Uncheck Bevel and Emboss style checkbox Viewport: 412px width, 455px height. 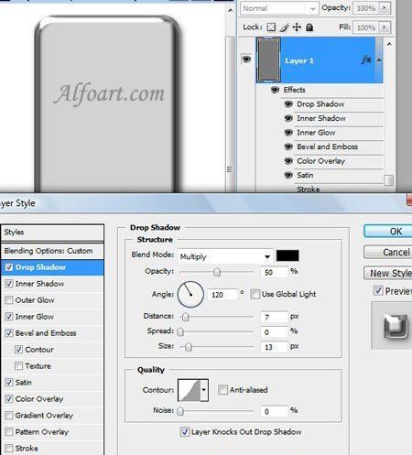(x=9, y=333)
